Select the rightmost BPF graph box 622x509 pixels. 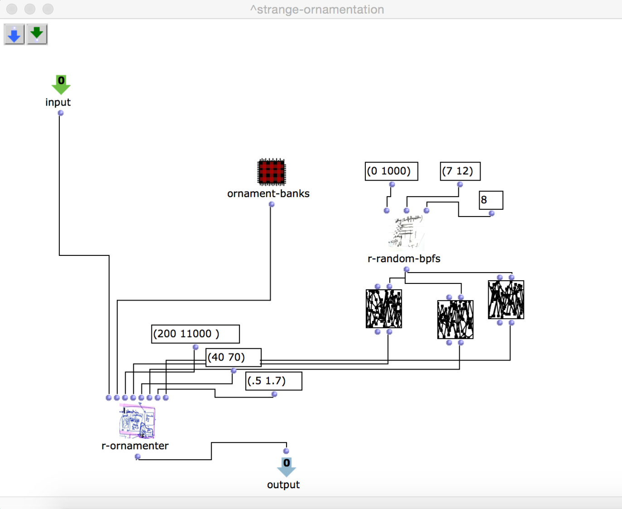click(506, 300)
